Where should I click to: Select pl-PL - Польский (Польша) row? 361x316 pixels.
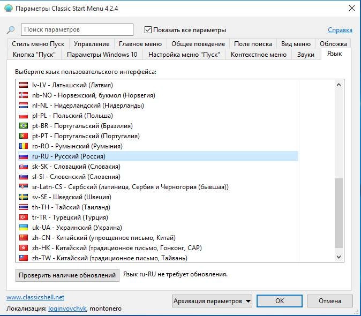click(x=159, y=116)
